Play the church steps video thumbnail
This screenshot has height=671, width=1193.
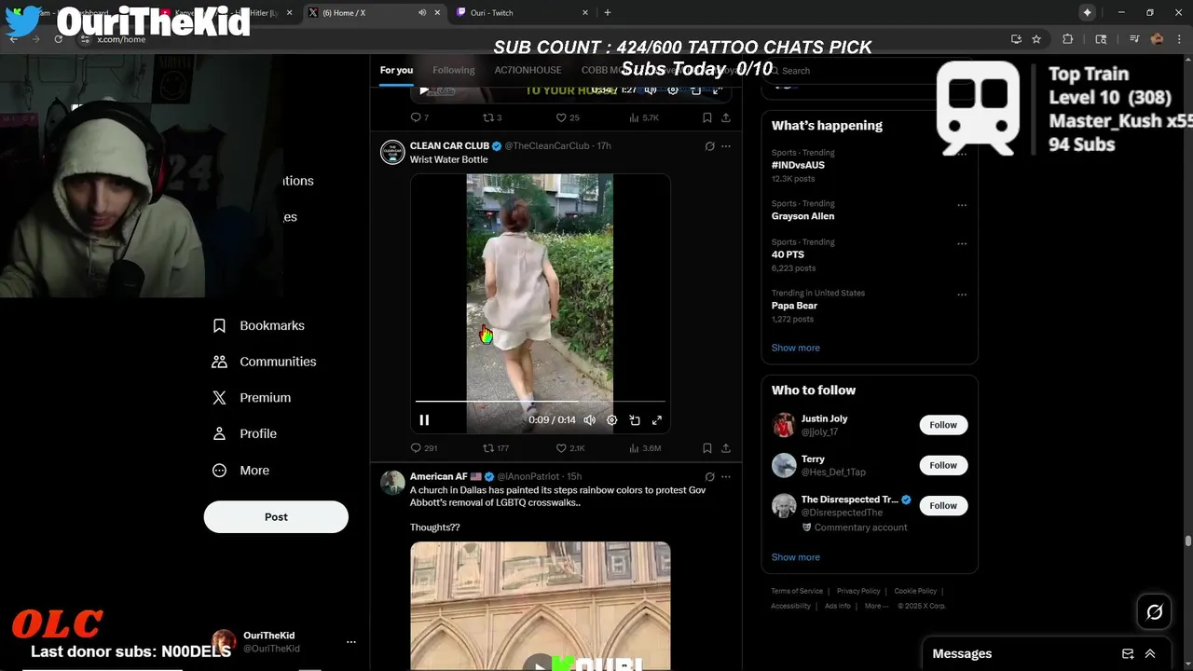[539, 664]
